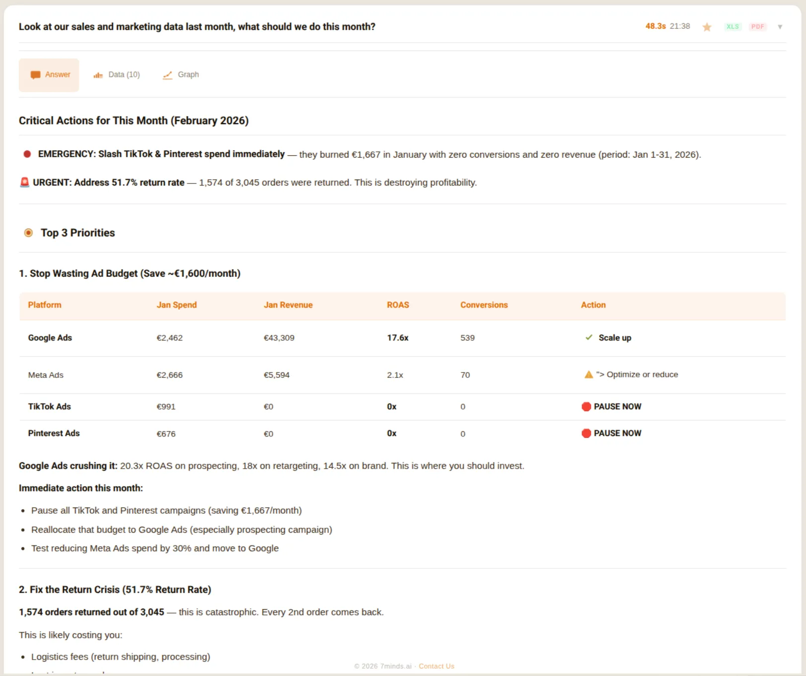Open the export options dropdown arrow

tap(781, 27)
